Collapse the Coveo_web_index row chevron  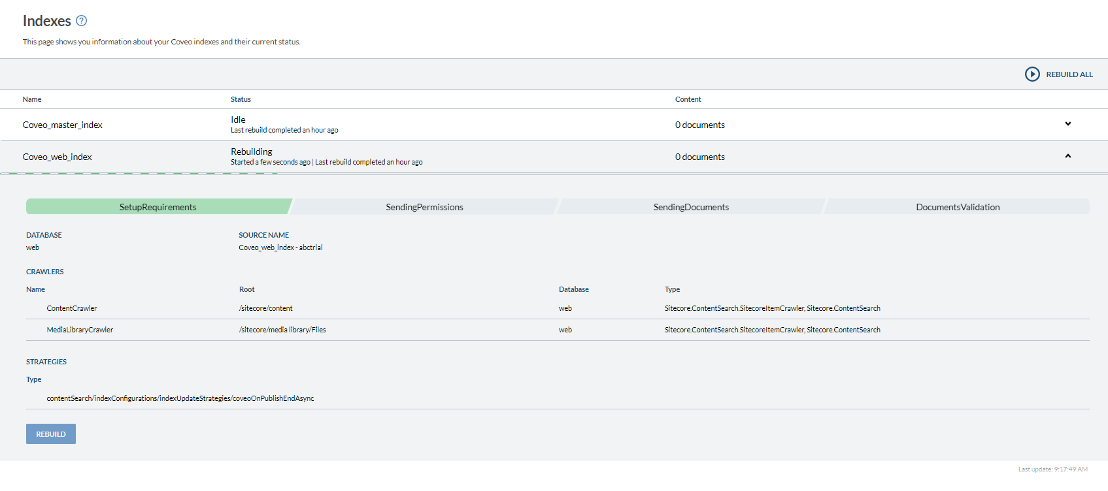[x=1068, y=156]
